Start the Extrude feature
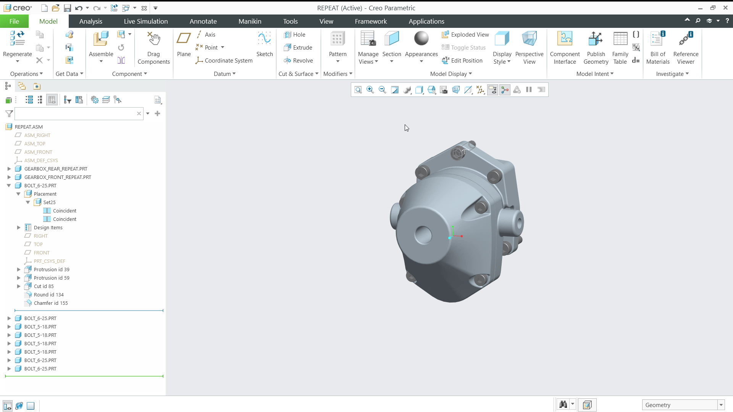 click(298, 48)
